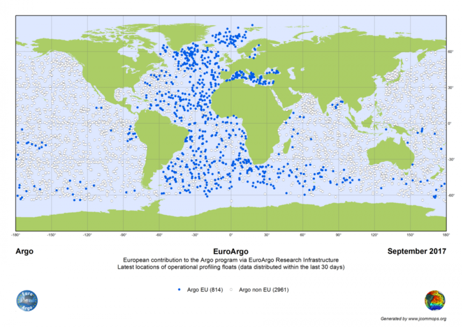Click the 180° longitude axis label
The height and width of the screenshot is (328, 463).
[446, 235]
